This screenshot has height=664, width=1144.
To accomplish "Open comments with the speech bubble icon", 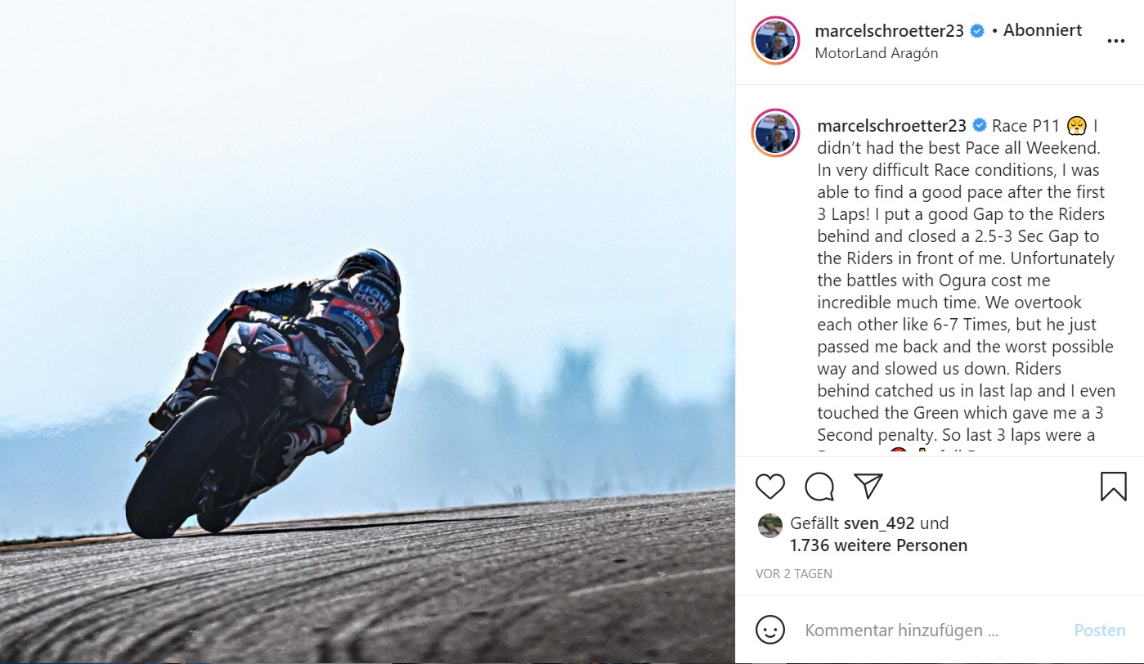I will tap(819, 486).
